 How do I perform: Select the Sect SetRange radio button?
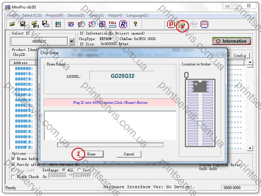point(79,170)
